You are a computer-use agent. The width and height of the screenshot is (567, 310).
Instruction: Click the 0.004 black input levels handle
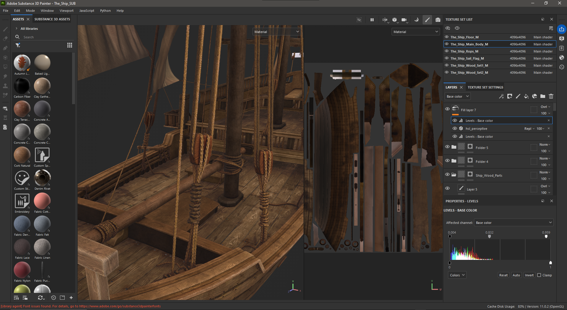click(x=450, y=237)
